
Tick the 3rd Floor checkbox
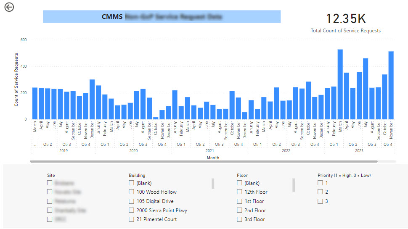point(240,219)
